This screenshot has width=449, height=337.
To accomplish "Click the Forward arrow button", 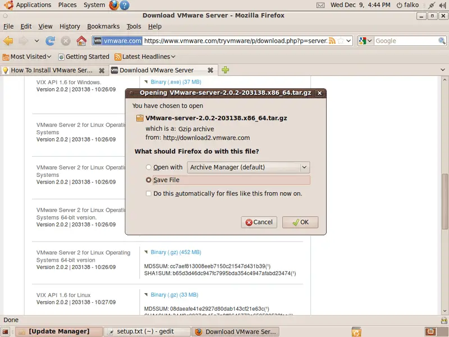I will tap(23, 40).
